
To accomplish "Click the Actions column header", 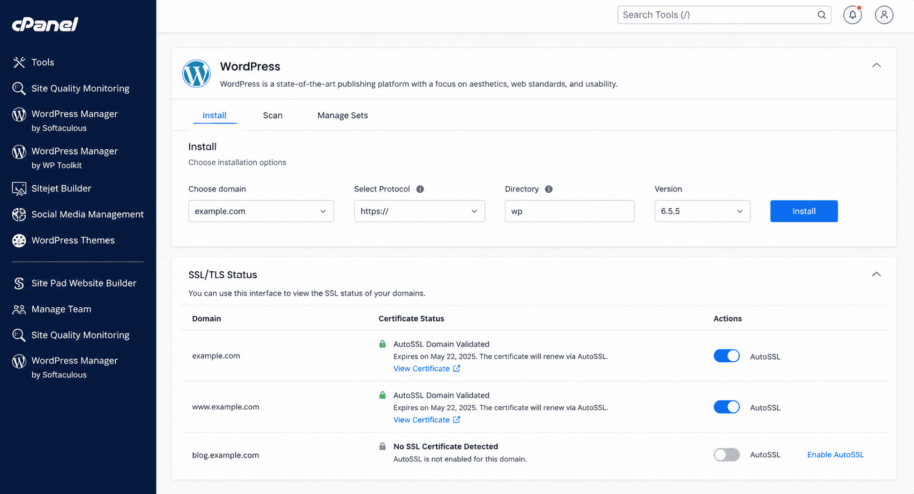I will click(x=727, y=318).
